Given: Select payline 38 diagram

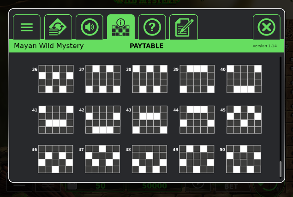Looking at the screenshot, I should pos(150,79).
